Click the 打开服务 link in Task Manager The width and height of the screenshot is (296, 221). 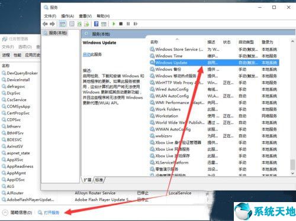point(52,213)
